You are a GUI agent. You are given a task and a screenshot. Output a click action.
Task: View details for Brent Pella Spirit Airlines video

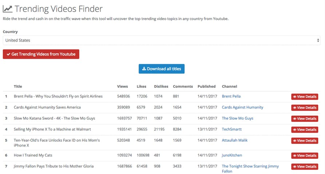point(305,97)
